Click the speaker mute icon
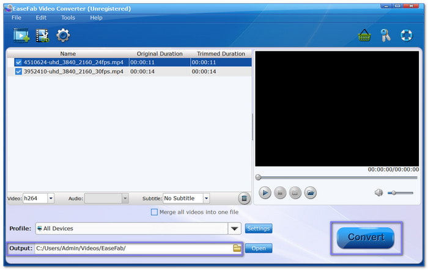This screenshot has width=428, height=270. 378,193
